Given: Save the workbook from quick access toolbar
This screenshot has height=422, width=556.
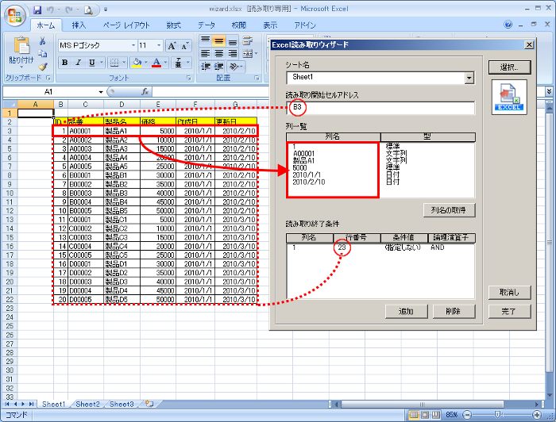Looking at the screenshot, I should (x=37, y=10).
